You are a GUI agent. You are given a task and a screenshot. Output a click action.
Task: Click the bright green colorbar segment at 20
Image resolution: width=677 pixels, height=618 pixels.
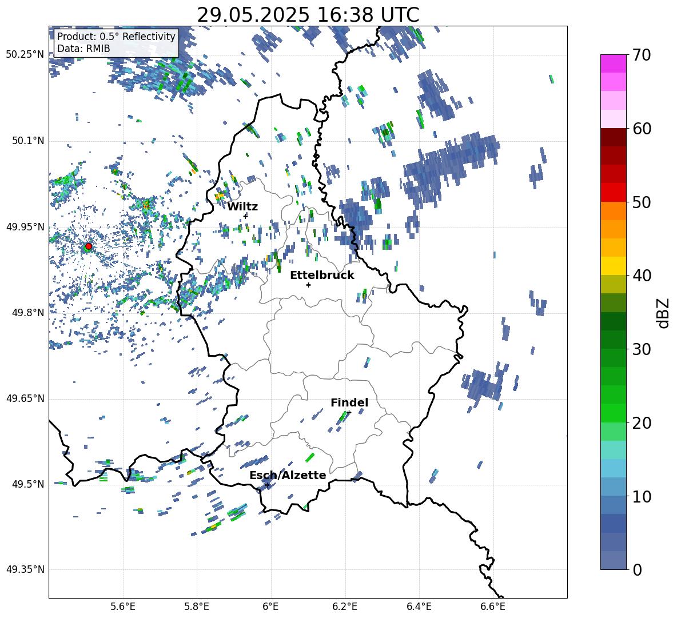[x=613, y=413]
